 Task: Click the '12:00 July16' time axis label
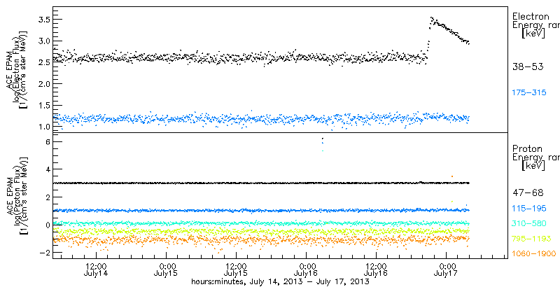(376, 270)
